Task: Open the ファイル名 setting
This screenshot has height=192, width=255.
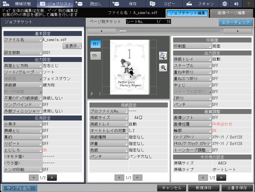Action: click(23, 40)
